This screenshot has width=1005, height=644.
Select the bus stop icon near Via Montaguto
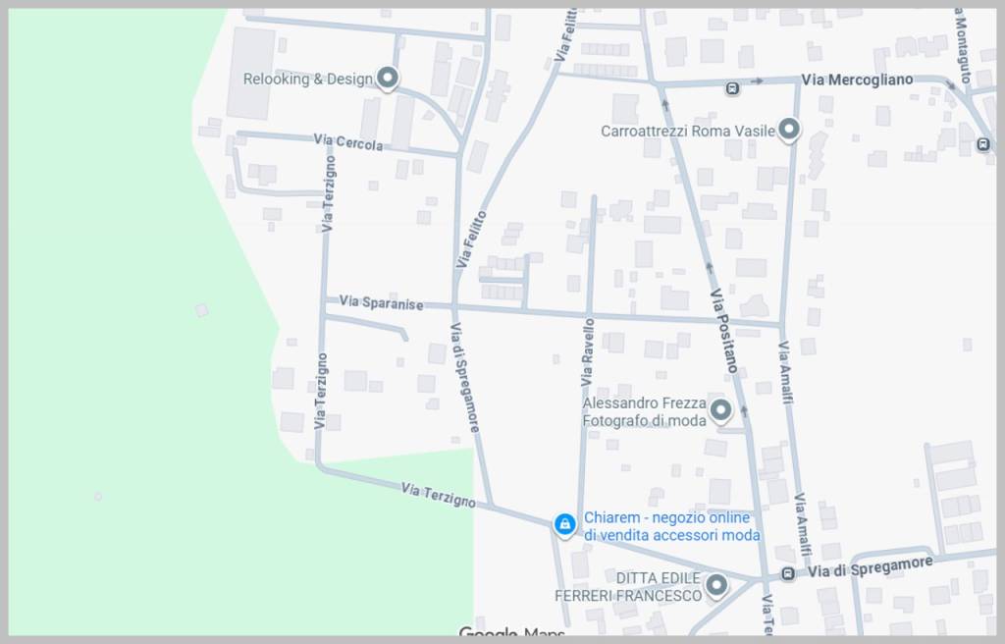[x=983, y=144]
